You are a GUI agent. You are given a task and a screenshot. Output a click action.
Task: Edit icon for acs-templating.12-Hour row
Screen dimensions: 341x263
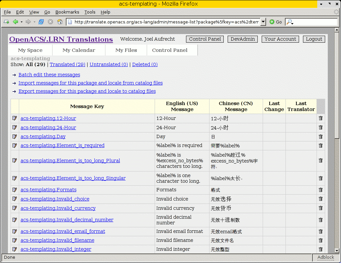point(15,118)
